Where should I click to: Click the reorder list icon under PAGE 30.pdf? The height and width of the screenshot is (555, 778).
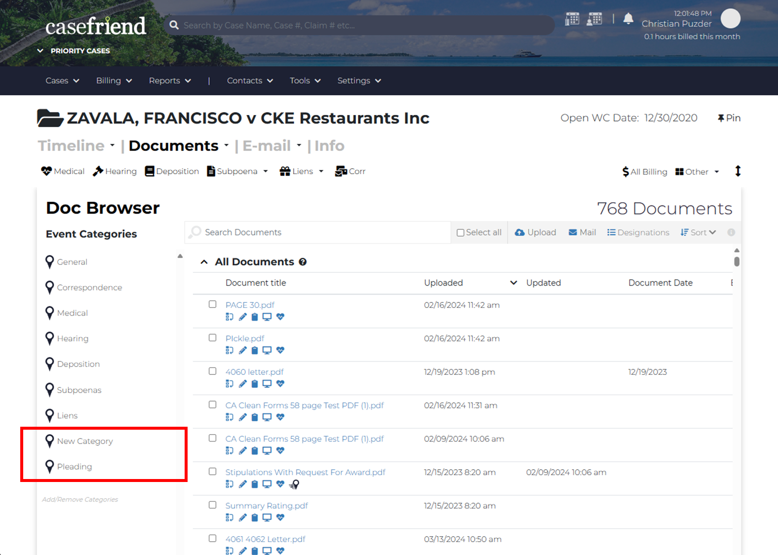pyautogui.click(x=230, y=317)
